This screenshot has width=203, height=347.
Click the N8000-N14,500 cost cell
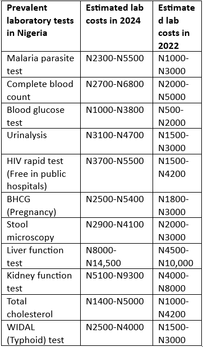117,256
